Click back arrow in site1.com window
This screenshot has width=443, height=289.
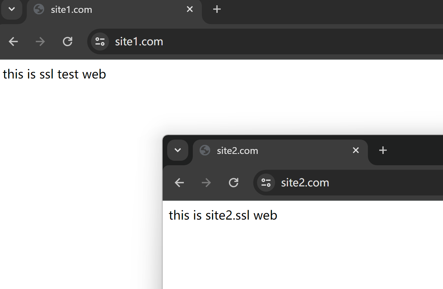point(13,42)
